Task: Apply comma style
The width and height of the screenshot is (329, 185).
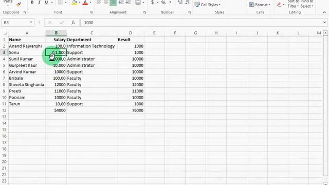Action: (x=170, y=3)
